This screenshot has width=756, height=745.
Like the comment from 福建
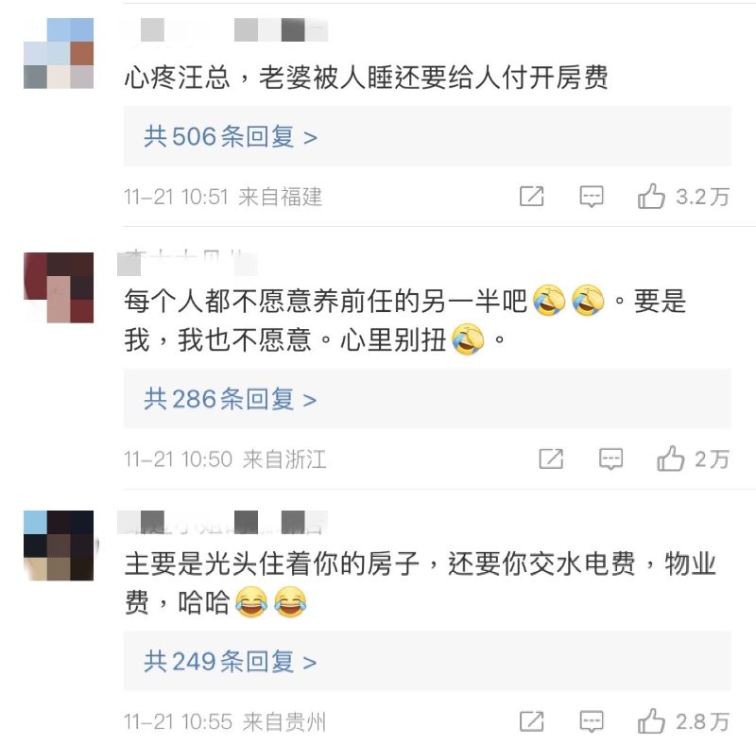pos(651,197)
